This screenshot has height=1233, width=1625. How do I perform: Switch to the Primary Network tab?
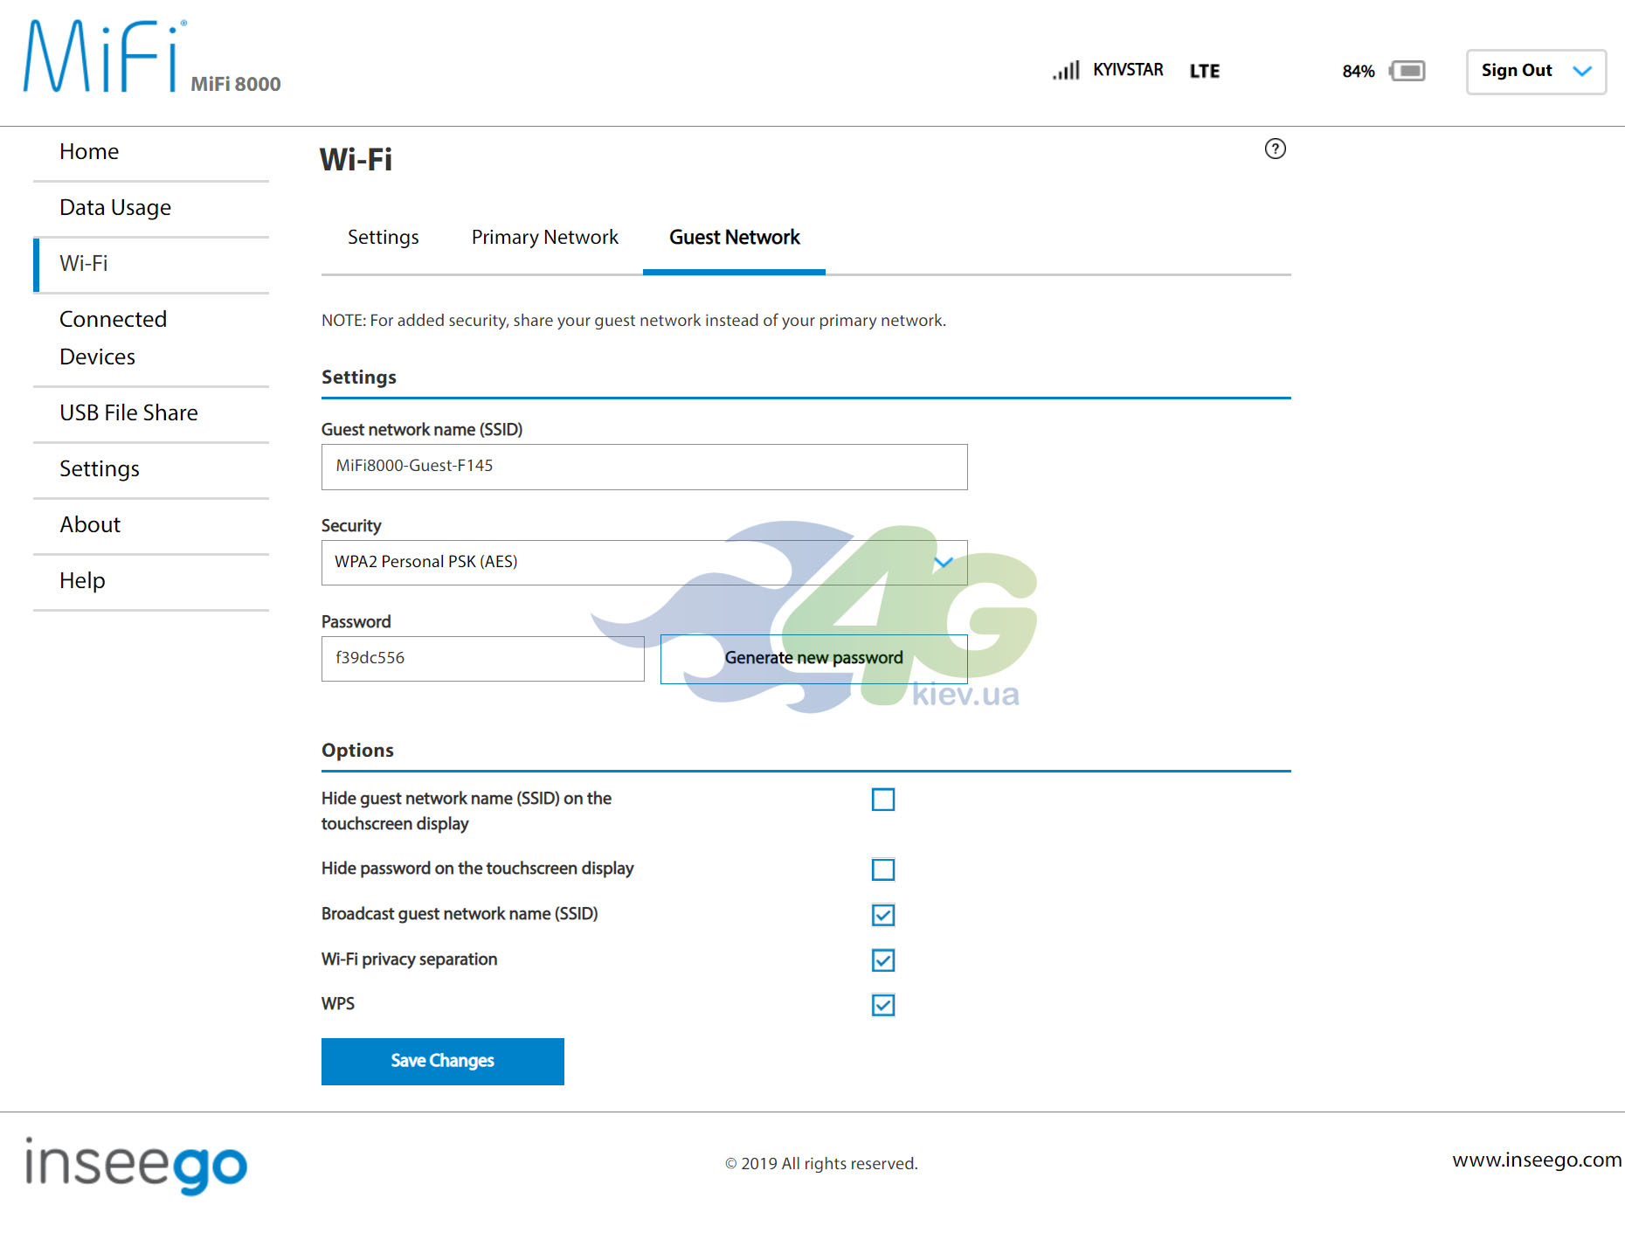(x=544, y=238)
